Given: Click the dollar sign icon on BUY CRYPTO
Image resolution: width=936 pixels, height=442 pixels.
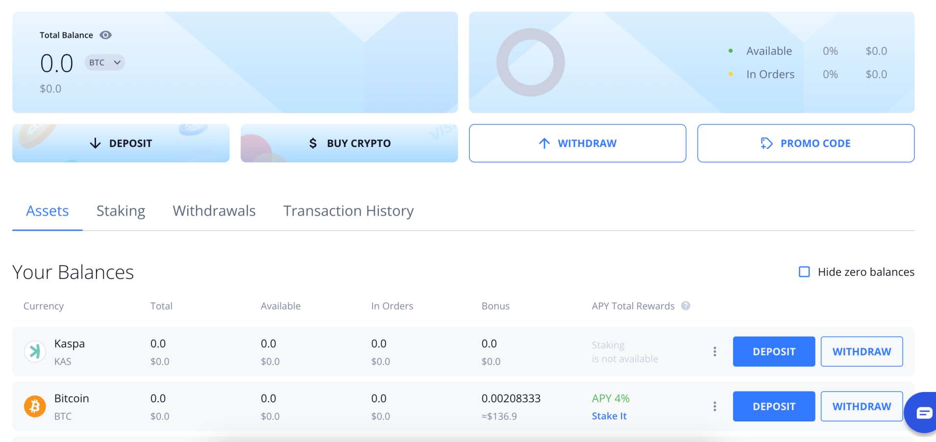Looking at the screenshot, I should coord(313,143).
